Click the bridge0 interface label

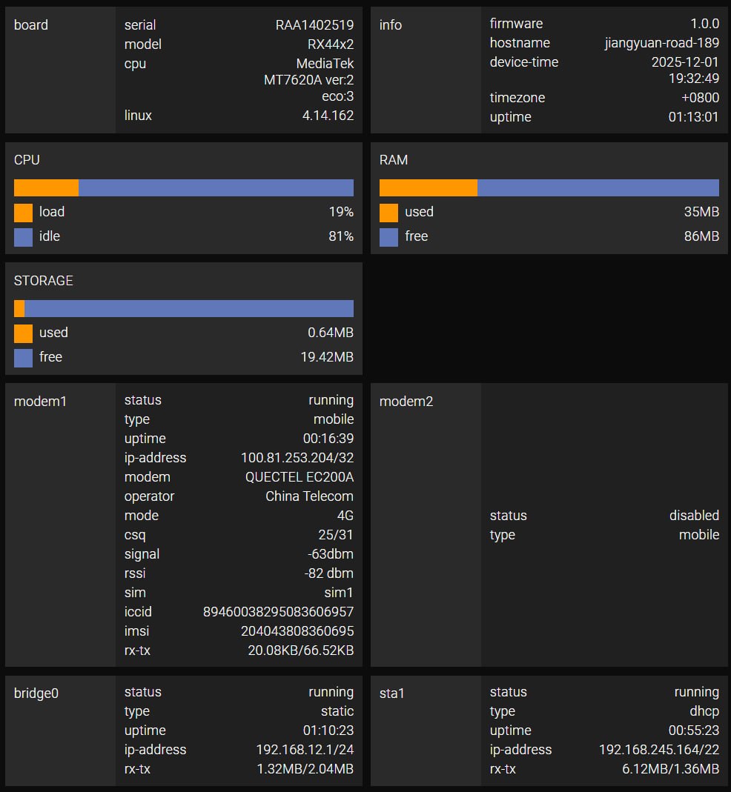[36, 693]
